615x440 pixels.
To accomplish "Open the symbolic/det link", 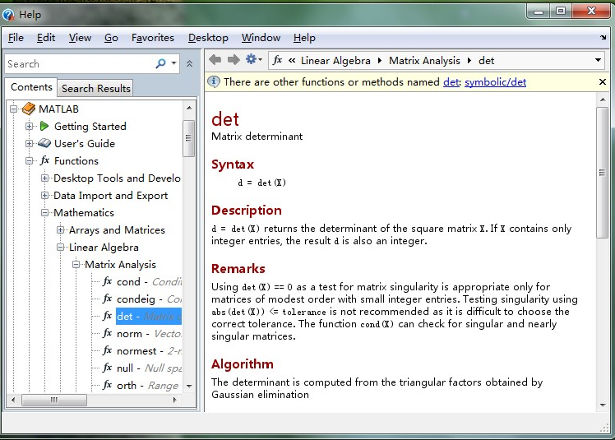I will pyautogui.click(x=496, y=81).
